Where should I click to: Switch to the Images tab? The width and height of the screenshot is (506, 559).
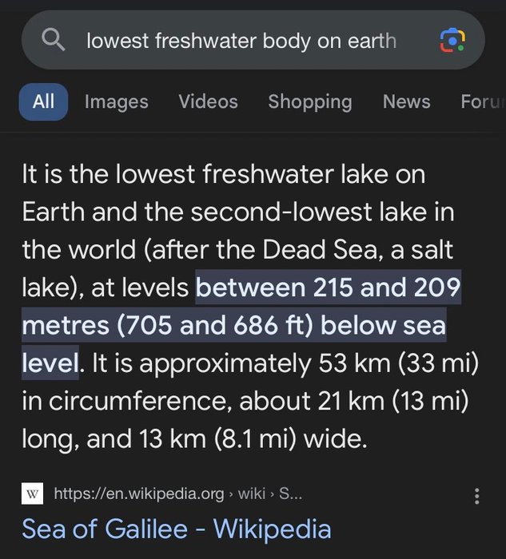pyautogui.click(x=116, y=101)
